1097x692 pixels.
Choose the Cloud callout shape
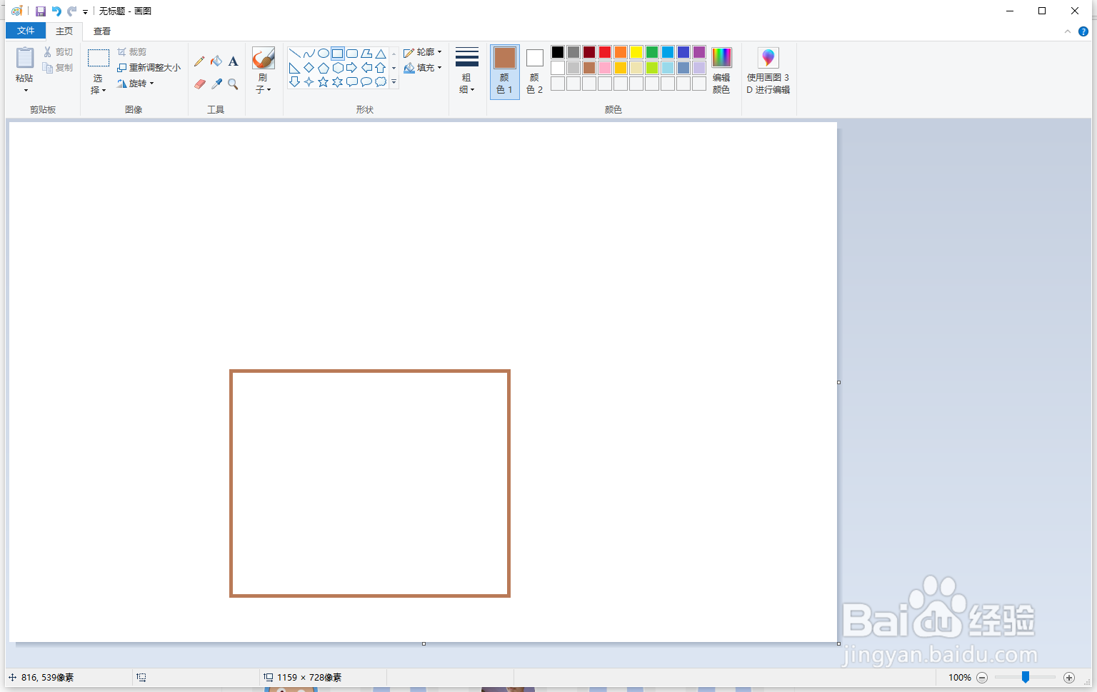381,82
